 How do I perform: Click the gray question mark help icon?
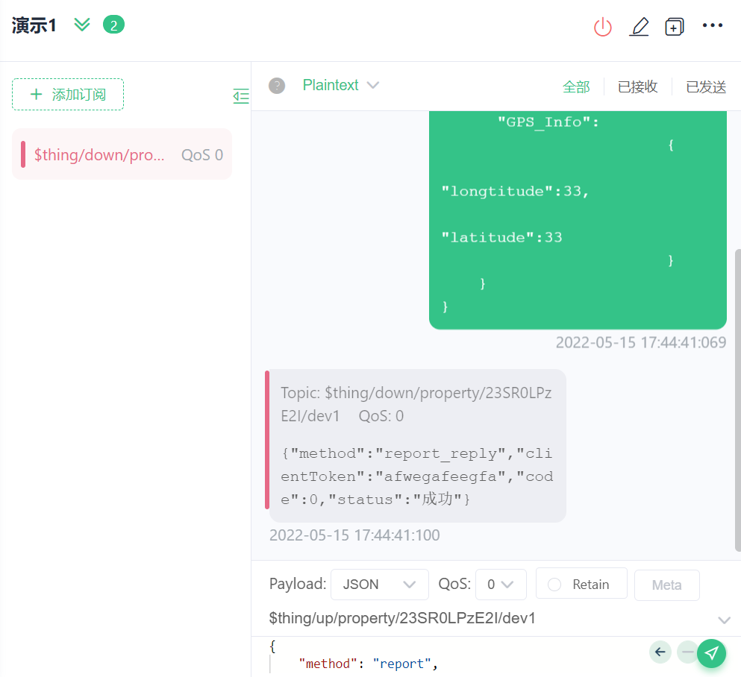(277, 86)
